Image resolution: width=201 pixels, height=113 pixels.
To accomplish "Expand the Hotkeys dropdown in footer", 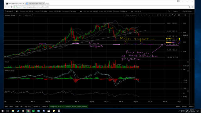I will pyautogui.click(x=37, y=106).
